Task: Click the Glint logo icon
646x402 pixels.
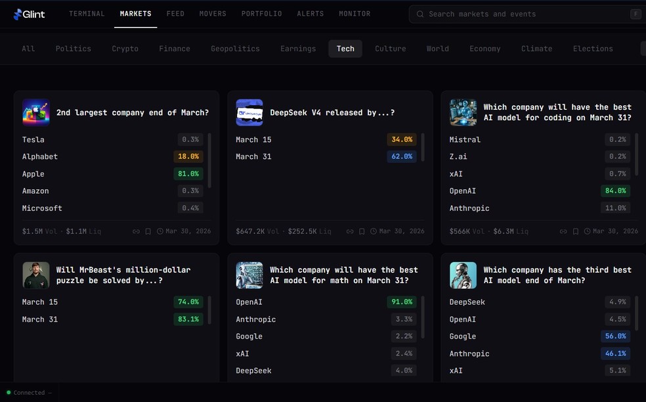Action: coord(17,14)
